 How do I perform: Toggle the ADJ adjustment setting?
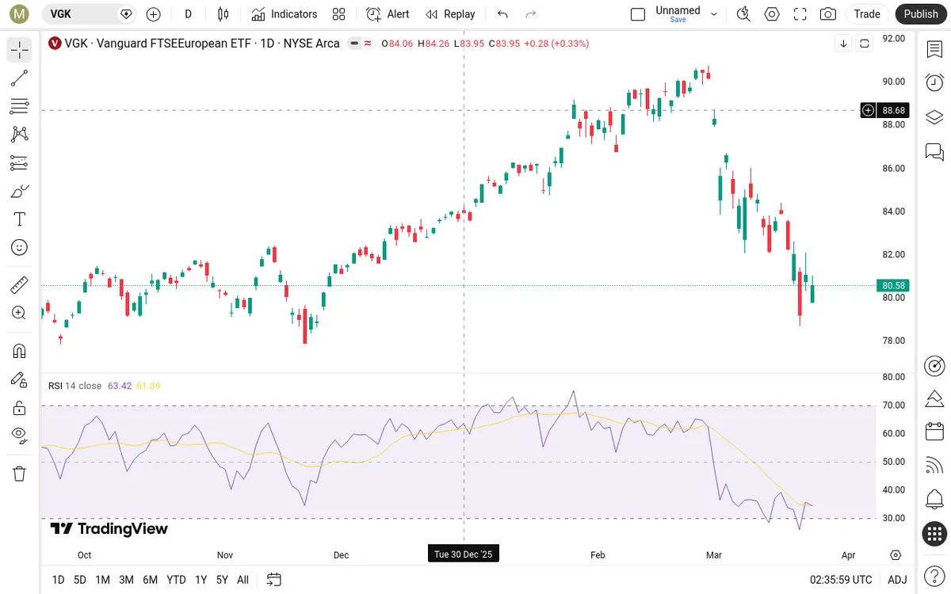897,580
